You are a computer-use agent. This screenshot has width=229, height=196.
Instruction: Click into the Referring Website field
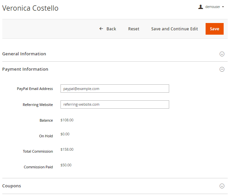[x=115, y=105]
